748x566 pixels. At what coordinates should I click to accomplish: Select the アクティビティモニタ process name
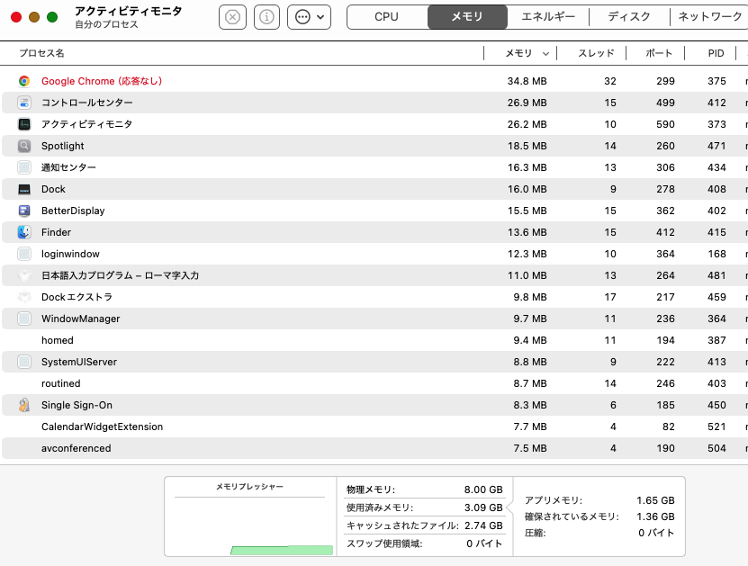coord(86,124)
